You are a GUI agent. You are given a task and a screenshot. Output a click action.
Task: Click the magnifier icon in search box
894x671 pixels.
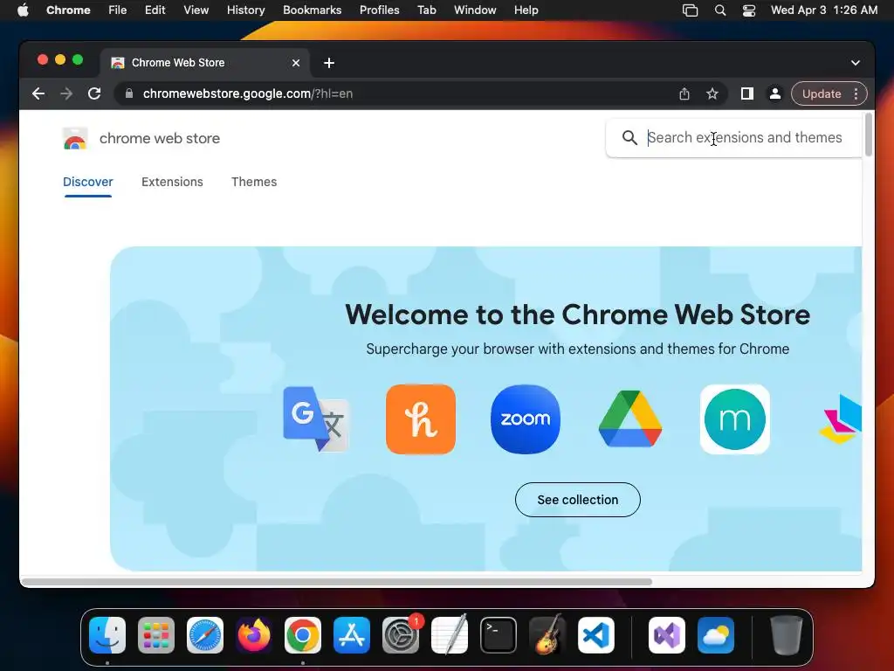[629, 137]
